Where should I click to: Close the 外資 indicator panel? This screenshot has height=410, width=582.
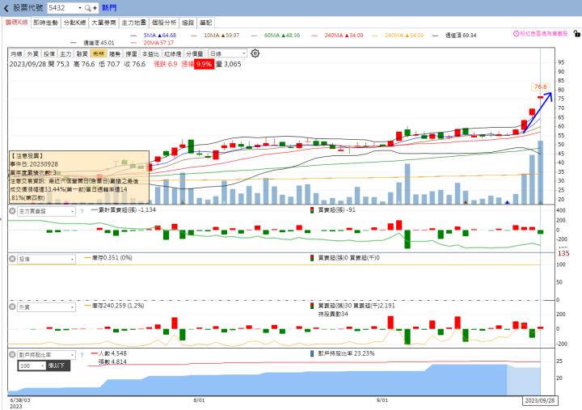point(12,306)
